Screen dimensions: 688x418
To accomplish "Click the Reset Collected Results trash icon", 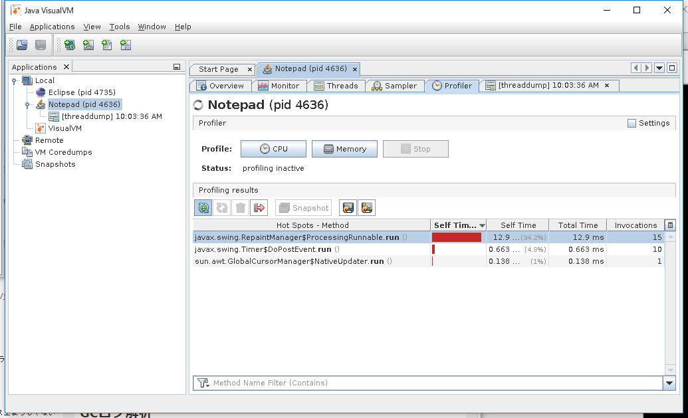I will click(241, 207).
